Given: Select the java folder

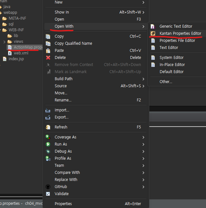Looking at the screenshot, I should 7,7.
